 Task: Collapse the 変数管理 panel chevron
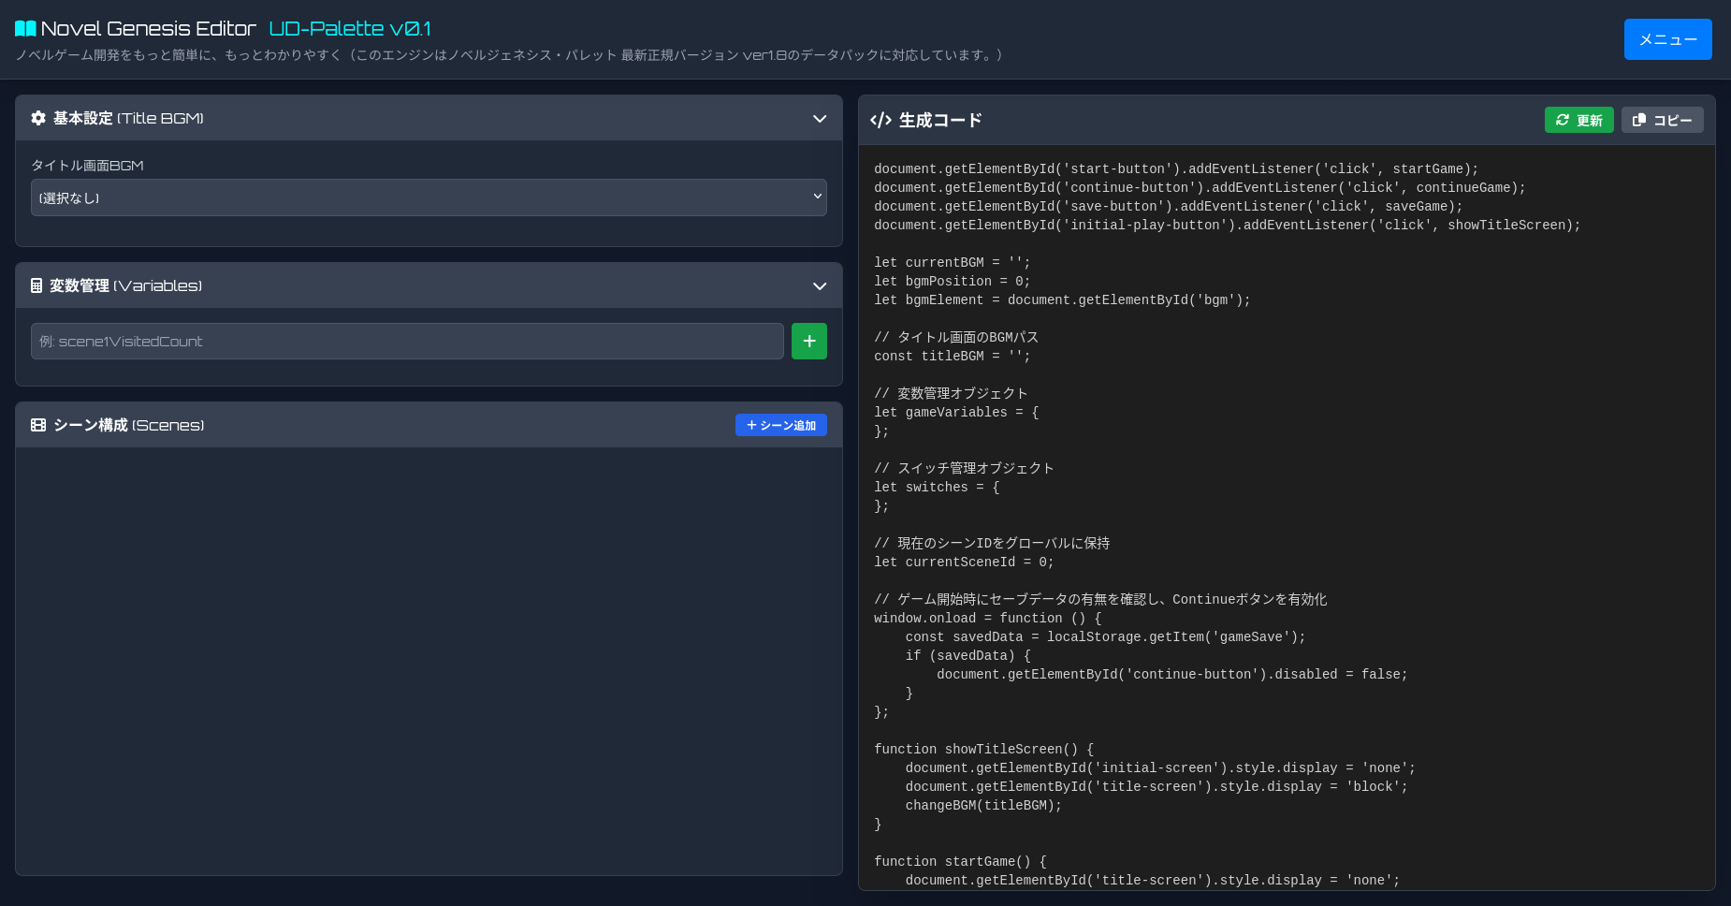pos(820,286)
